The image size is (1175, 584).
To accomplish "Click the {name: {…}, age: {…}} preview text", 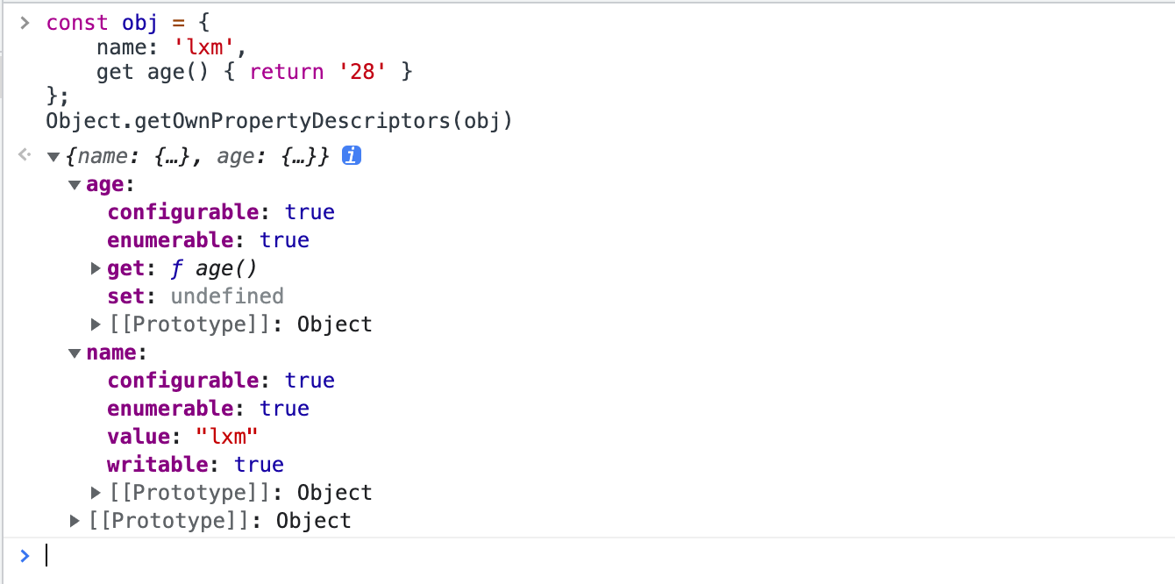I will click(199, 157).
